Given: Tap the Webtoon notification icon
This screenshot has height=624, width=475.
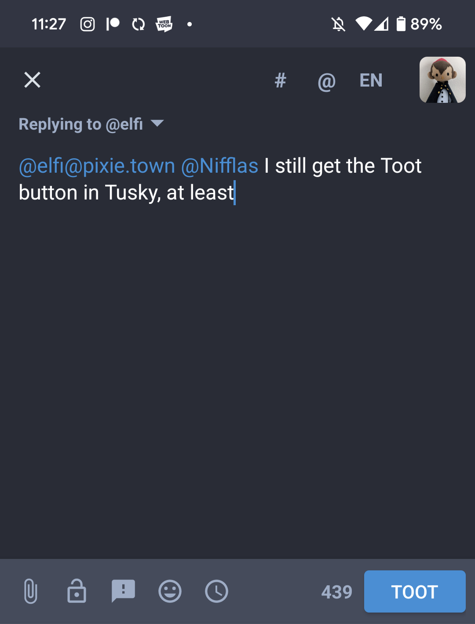Looking at the screenshot, I should (x=164, y=24).
